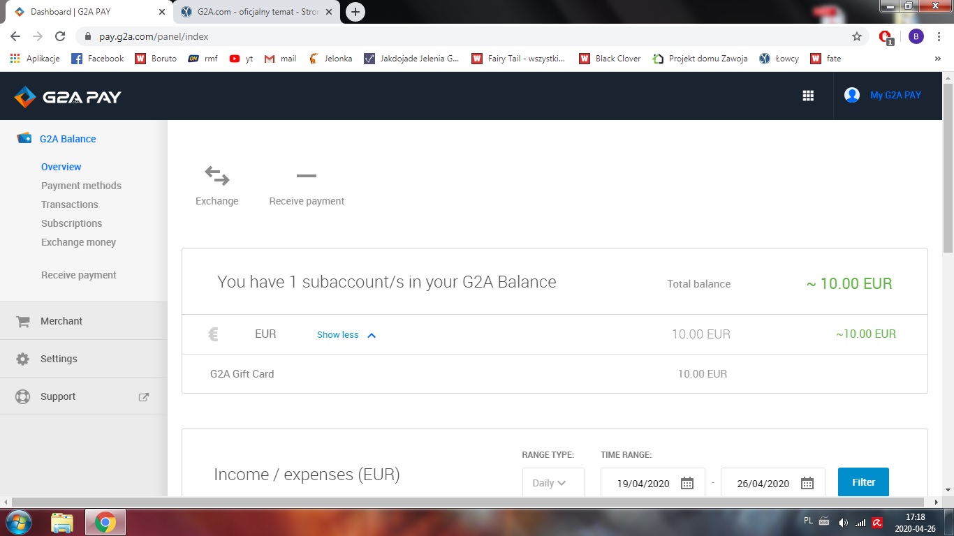Viewport: 954px width, 536px height.
Task: Open Receive payment in sidebar
Action: pyautogui.click(x=79, y=275)
